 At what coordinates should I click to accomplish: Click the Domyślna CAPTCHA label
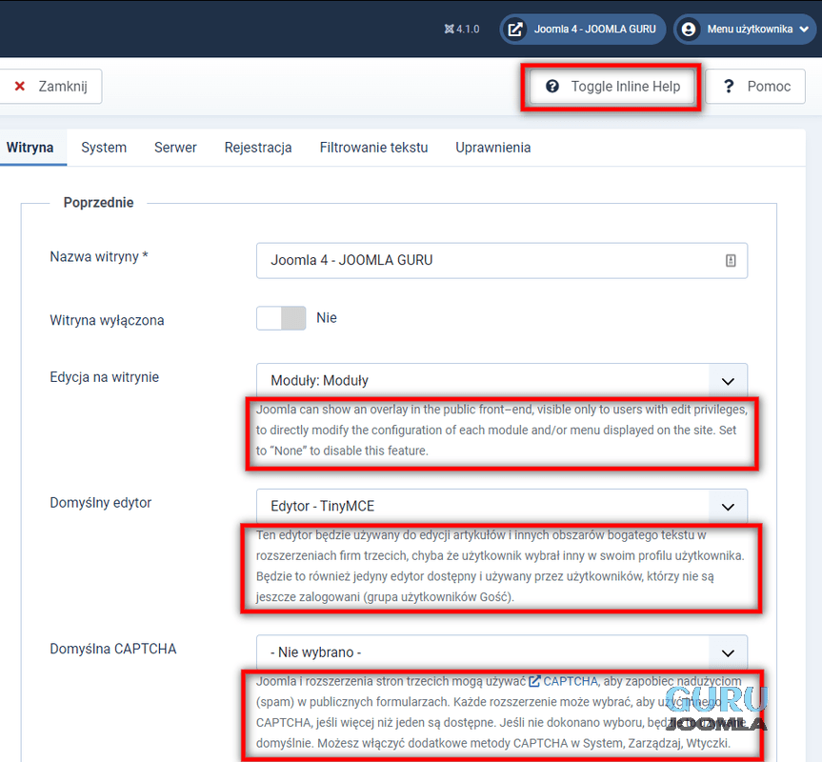[x=113, y=649]
